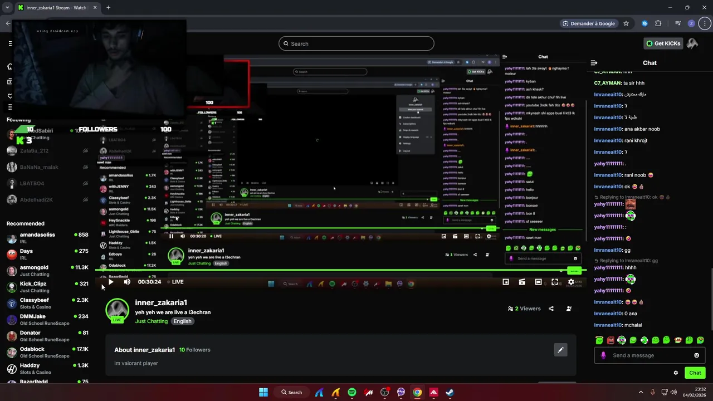713x401 pixels.
Task: Open the clip creation icon
Action: tap(522, 282)
